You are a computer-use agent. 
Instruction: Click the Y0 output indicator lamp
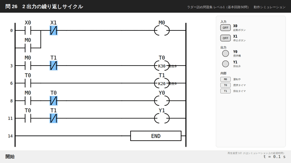225,54
